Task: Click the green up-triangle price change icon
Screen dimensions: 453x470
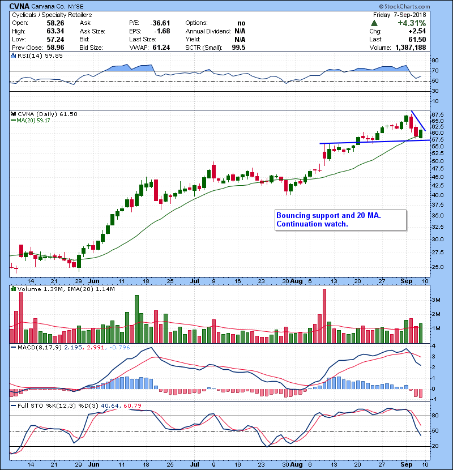Action: pyautogui.click(x=374, y=23)
